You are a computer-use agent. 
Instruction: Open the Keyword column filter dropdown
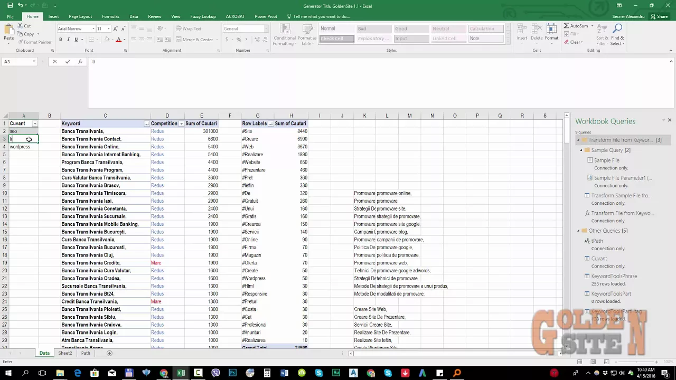[x=147, y=123]
